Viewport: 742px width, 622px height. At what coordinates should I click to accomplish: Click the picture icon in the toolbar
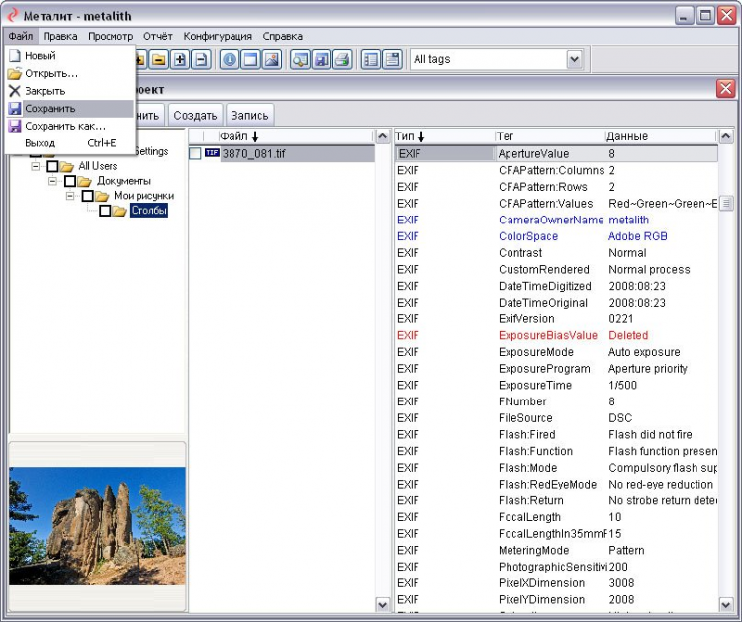coord(272,60)
